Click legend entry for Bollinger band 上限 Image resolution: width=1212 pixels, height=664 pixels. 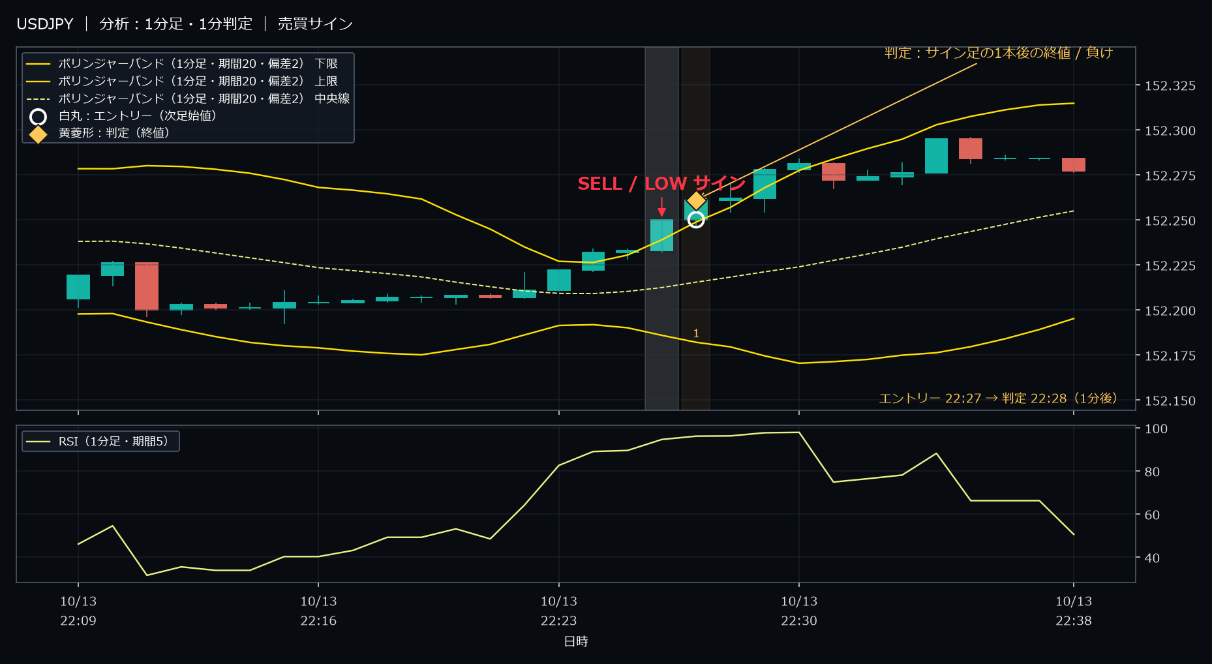tap(181, 81)
